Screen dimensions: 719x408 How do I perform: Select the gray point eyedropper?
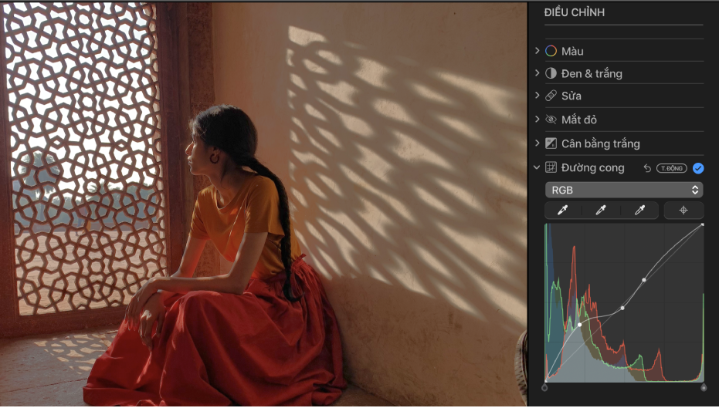coord(601,211)
